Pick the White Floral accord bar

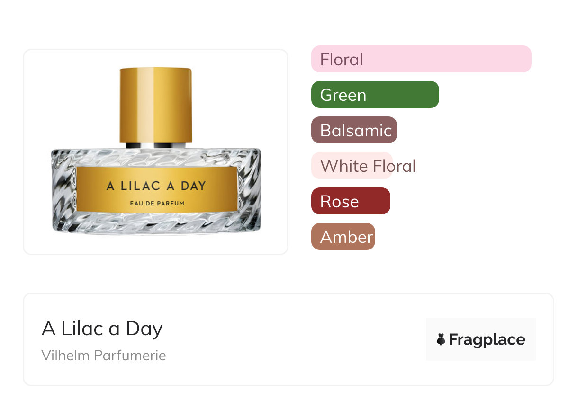pyautogui.click(x=352, y=166)
